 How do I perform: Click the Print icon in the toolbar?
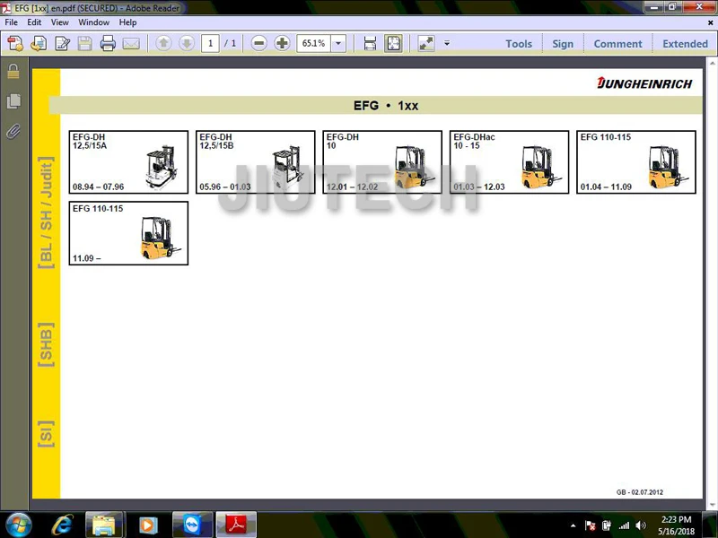[x=108, y=43]
